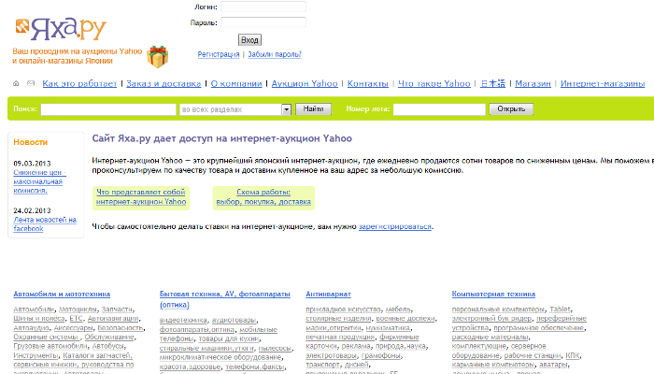Click the envelope mail icon
This screenshot has width=654, height=374.
(x=31, y=83)
